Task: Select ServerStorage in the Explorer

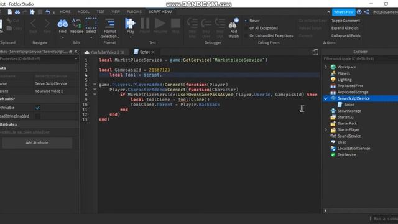Action: (349, 111)
